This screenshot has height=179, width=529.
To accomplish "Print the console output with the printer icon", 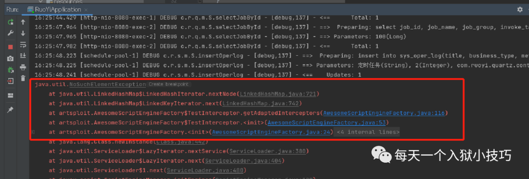I will (23, 67).
